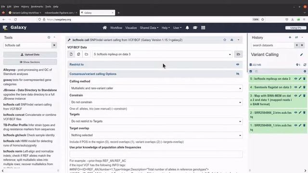308x173 pixels.
Task: Toggle select-all datasets checkbox in history
Action: [251, 71]
